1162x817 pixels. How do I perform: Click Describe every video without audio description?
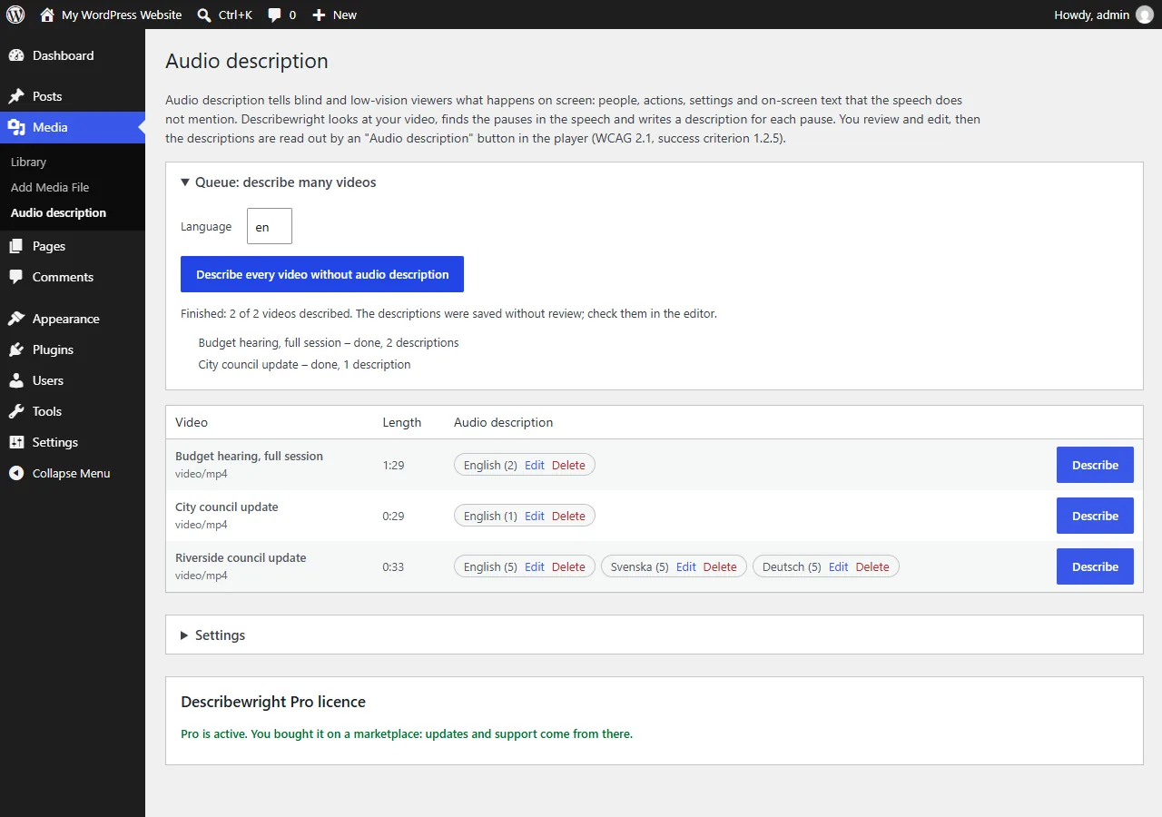(322, 274)
